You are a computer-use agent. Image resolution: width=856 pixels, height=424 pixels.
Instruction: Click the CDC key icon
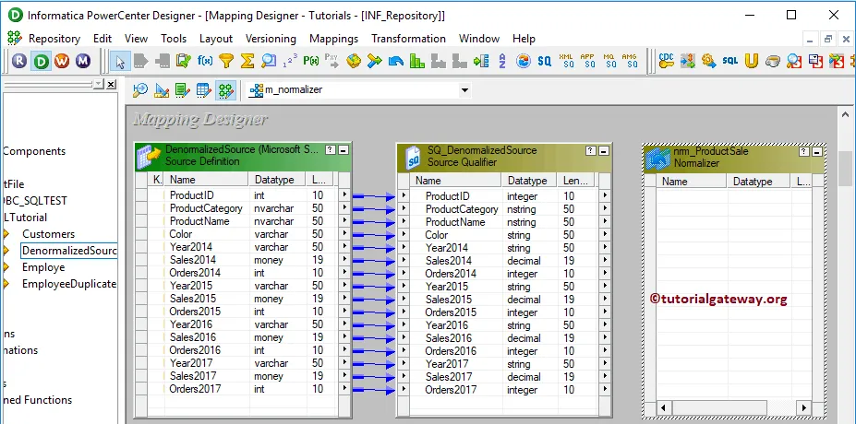[667, 61]
